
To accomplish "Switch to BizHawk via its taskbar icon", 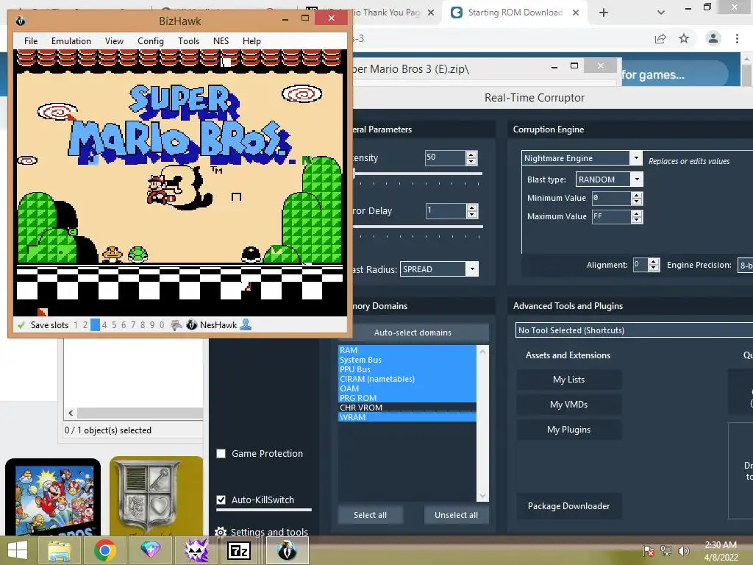I will [x=287, y=550].
